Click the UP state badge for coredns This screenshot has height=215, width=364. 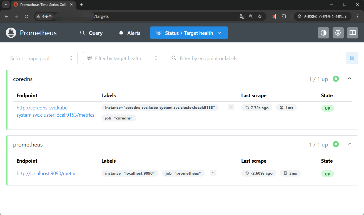click(328, 108)
